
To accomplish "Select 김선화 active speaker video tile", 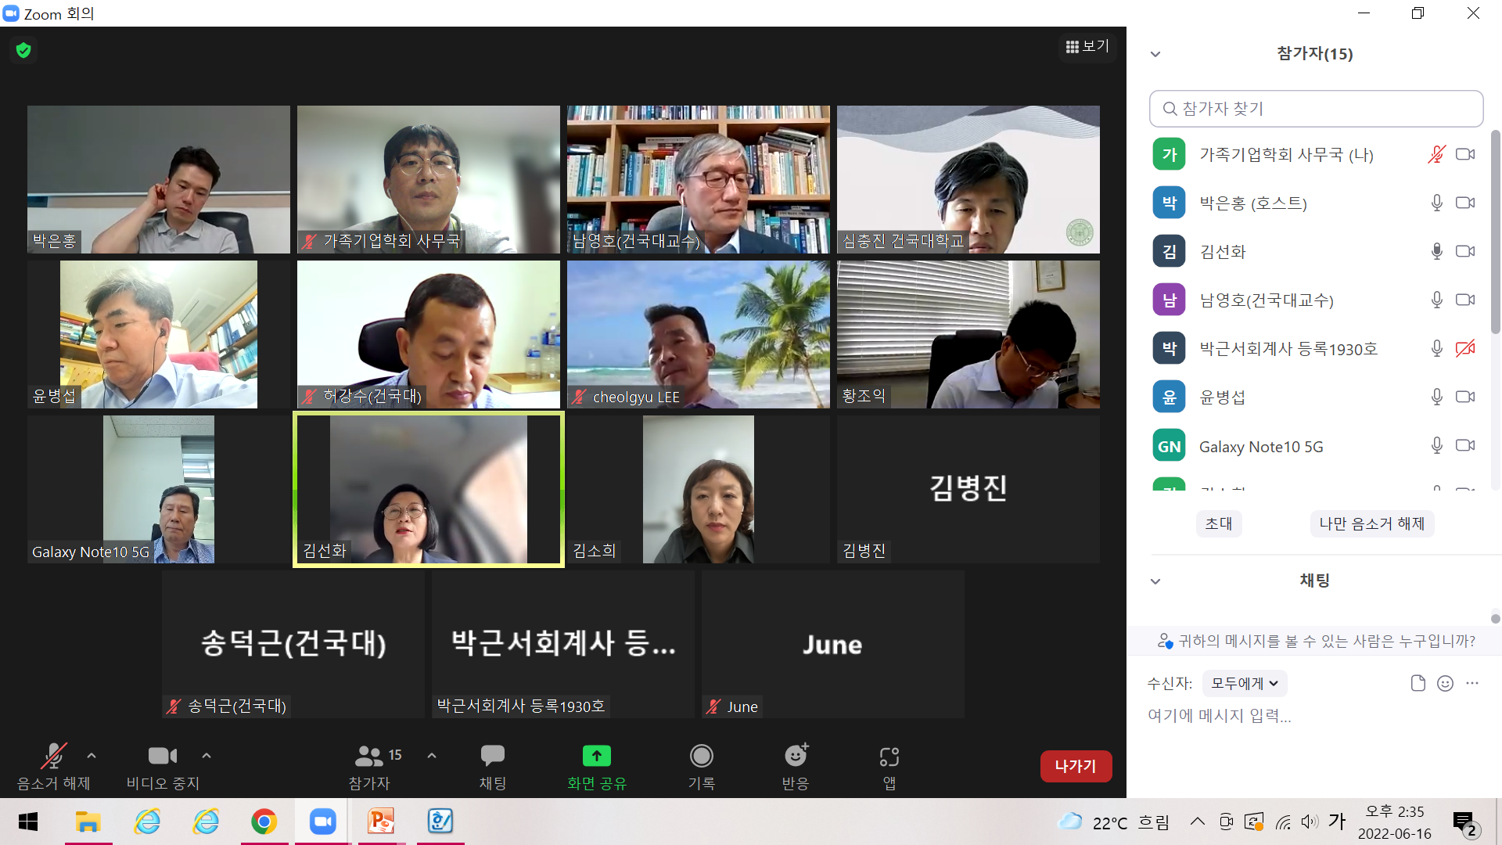I will tap(429, 489).
